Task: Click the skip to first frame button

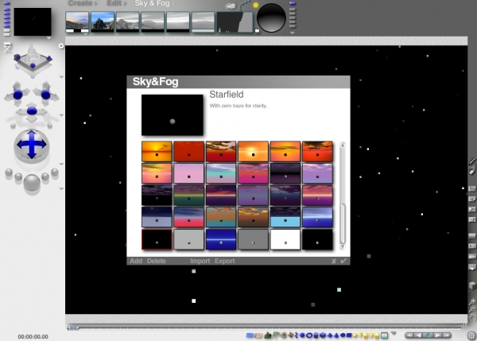Action: tap(409, 335)
